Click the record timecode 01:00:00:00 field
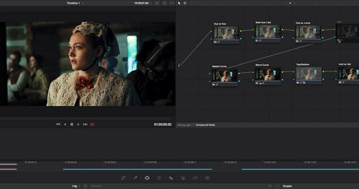 (162, 124)
